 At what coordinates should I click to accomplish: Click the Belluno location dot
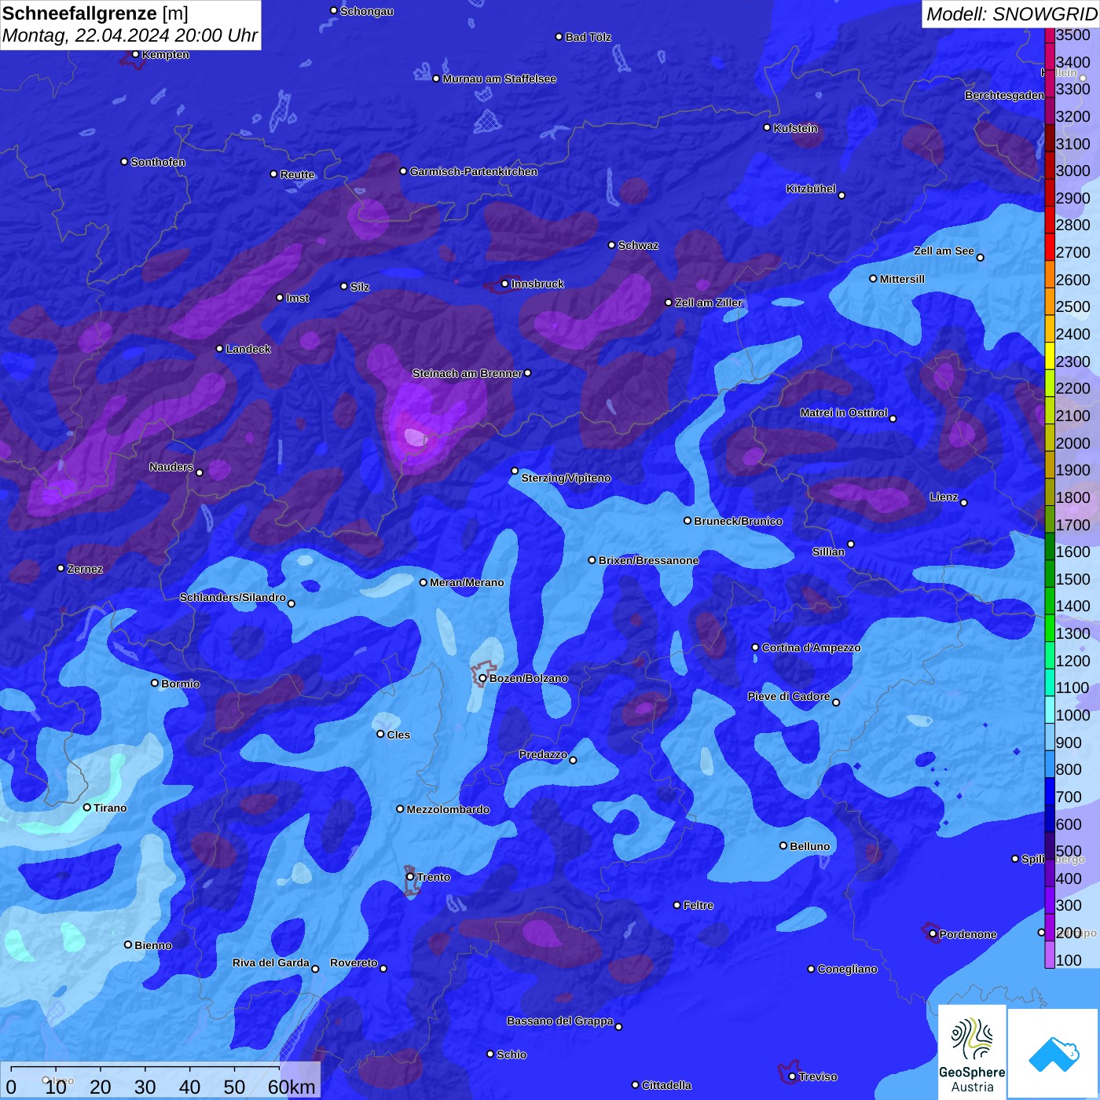pos(783,845)
